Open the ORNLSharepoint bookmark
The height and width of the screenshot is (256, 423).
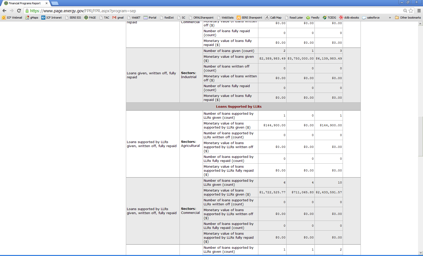pyautogui.click(x=201, y=18)
